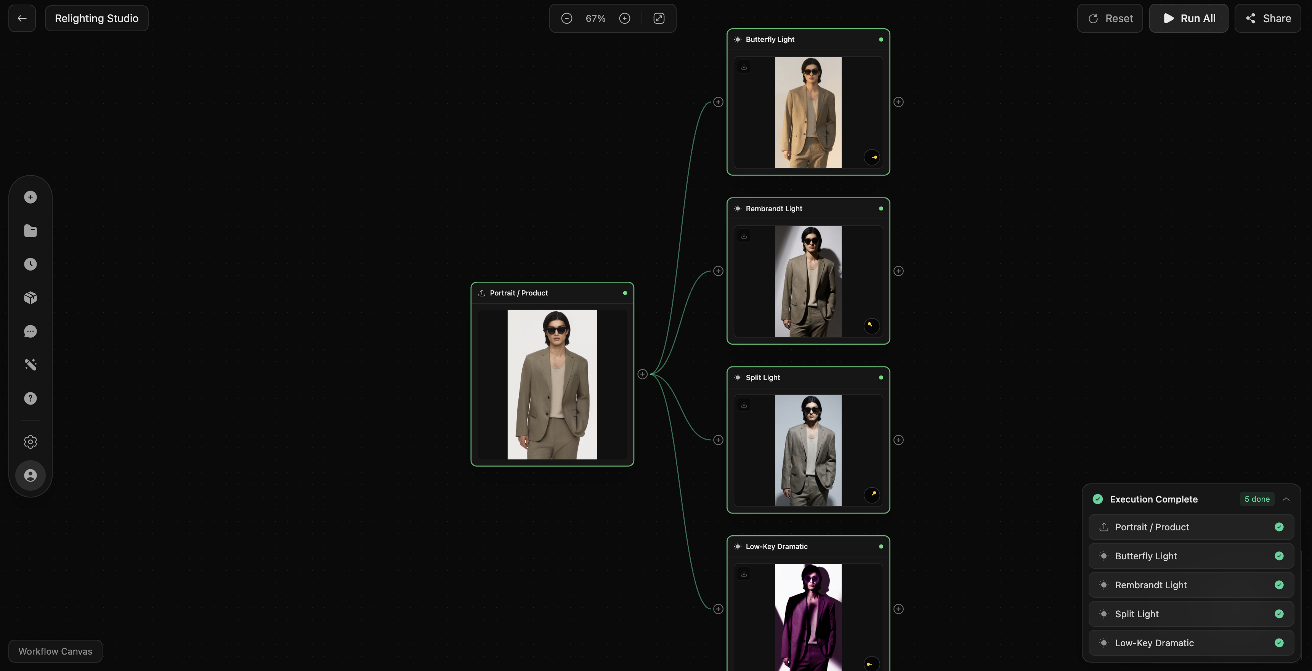The height and width of the screenshot is (671, 1312).
Task: Click the Relighting Studio title
Action: click(96, 18)
